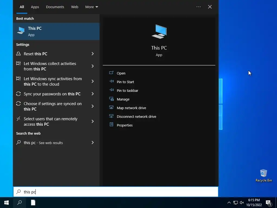Expand arrow for Reset this PC
277x208 pixels.
(93, 54)
